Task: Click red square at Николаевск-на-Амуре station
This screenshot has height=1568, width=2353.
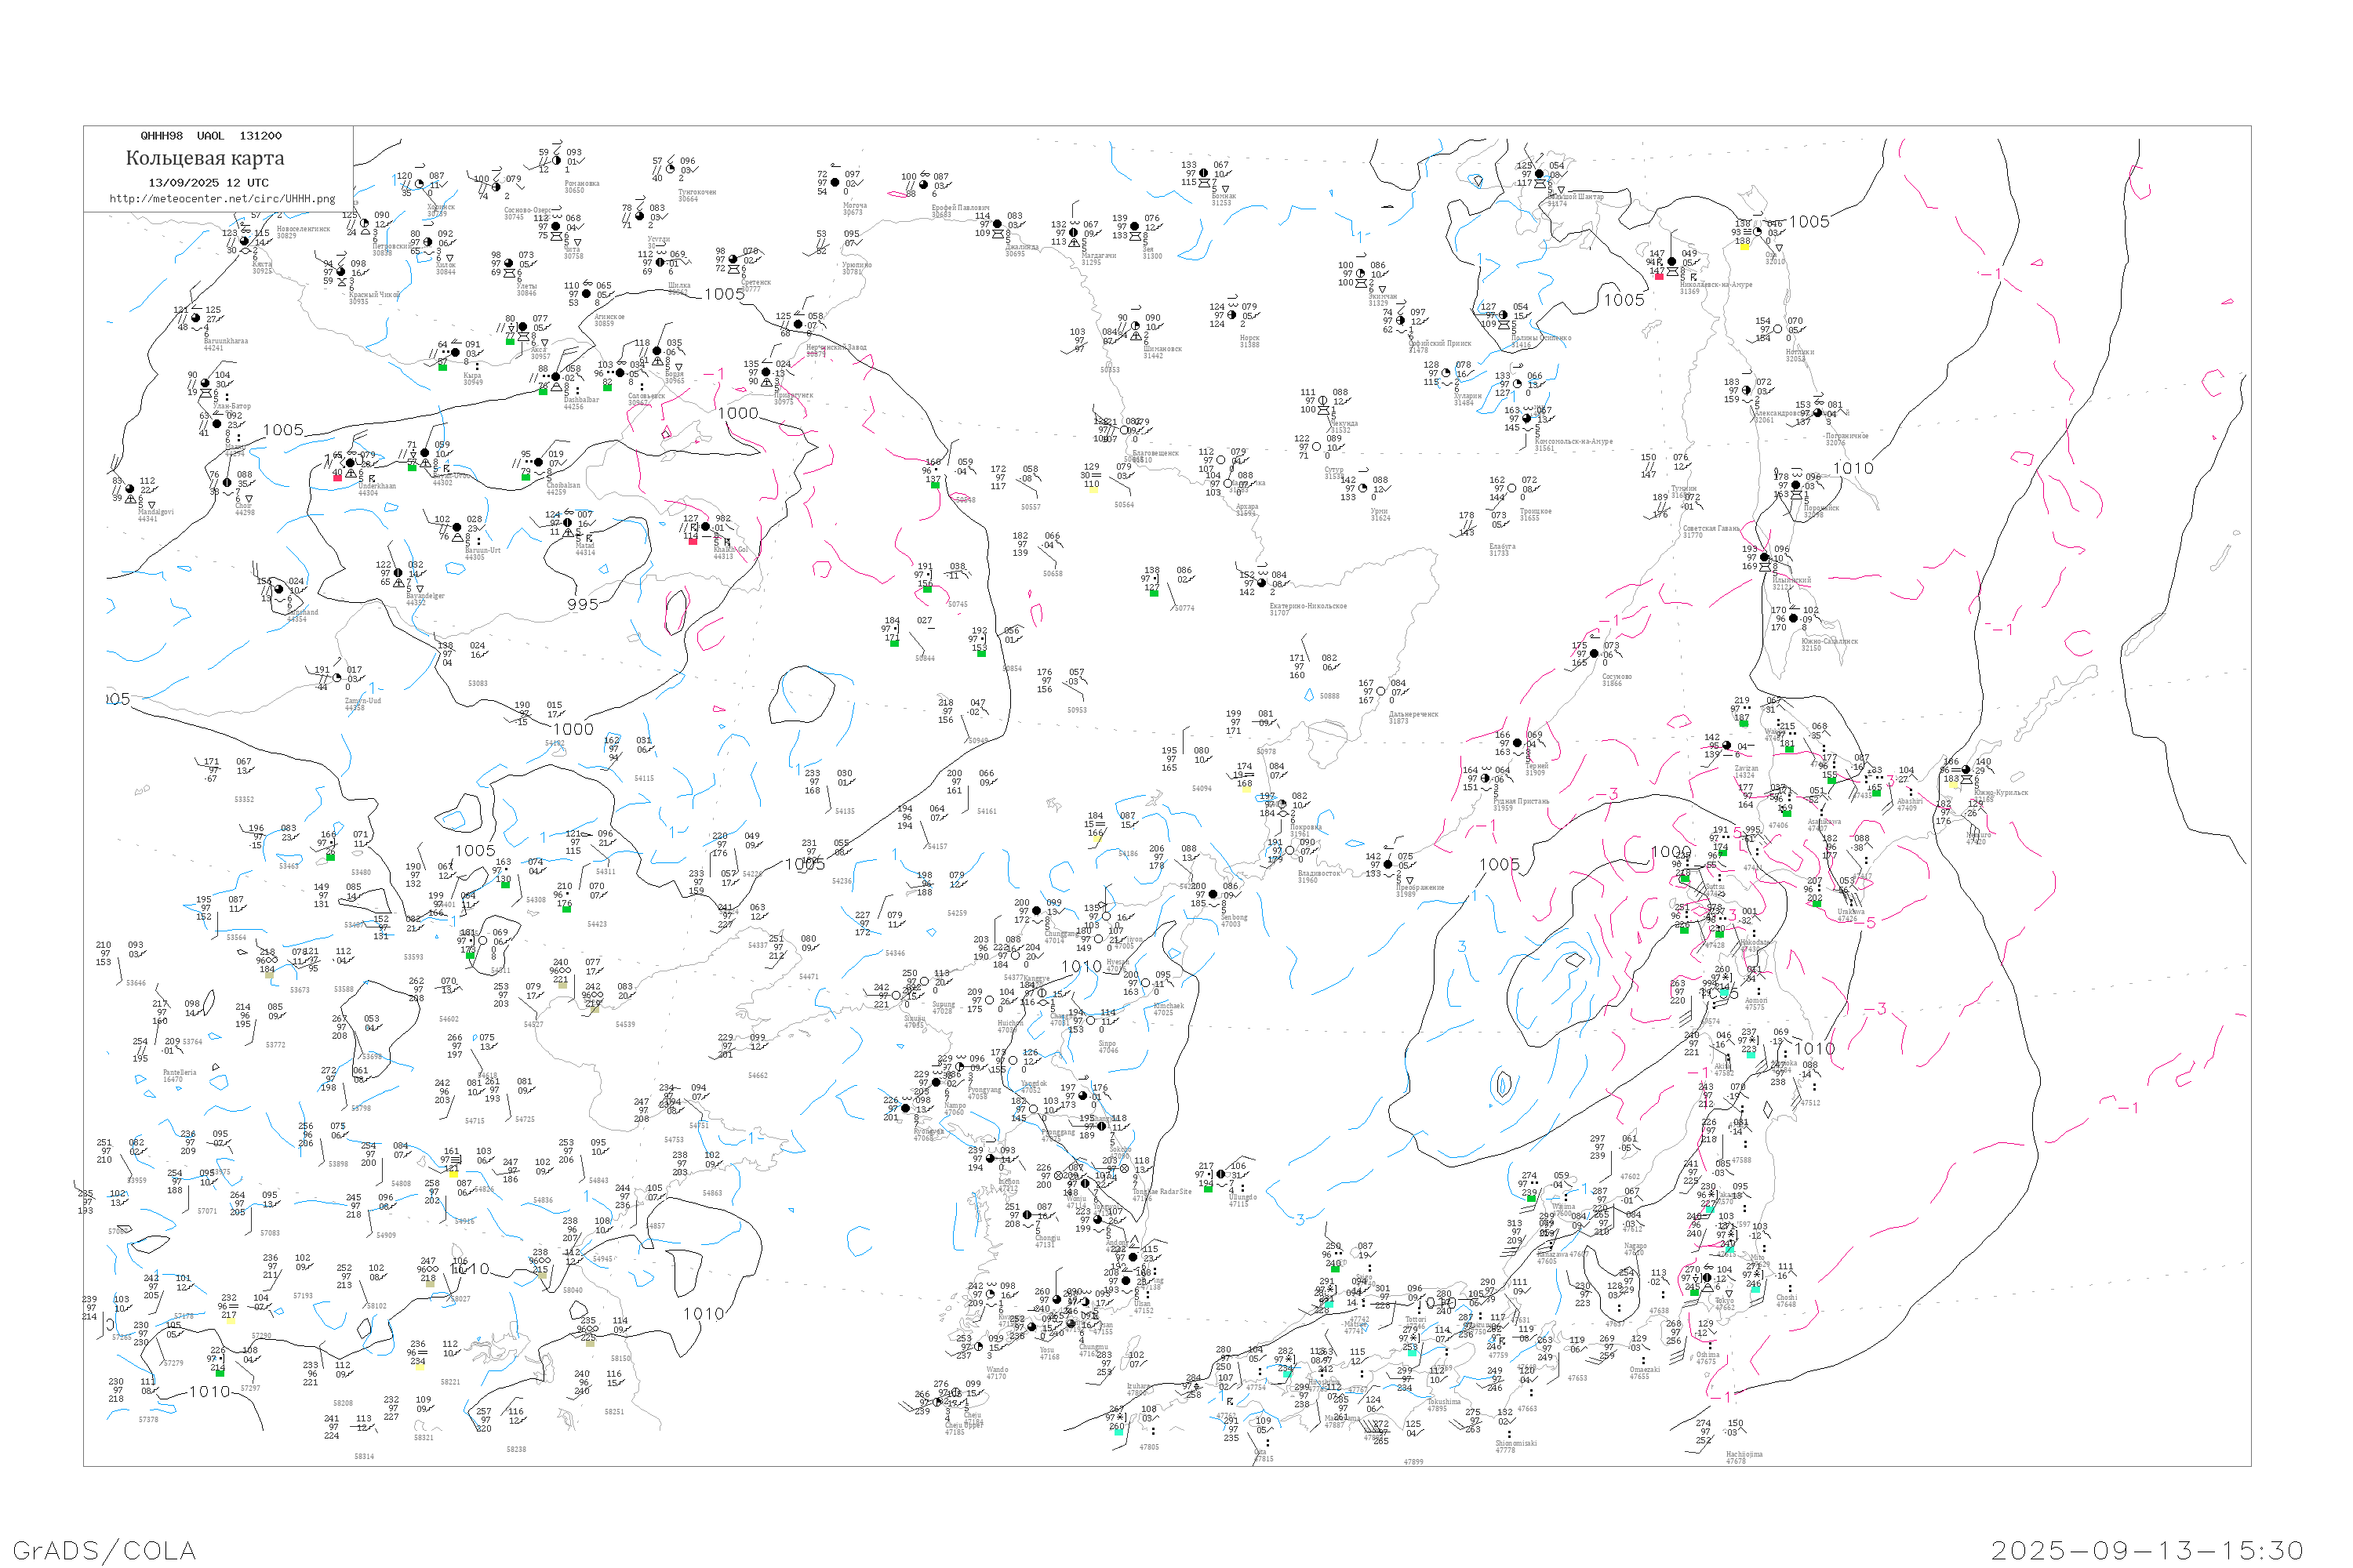Action: 1659,276
